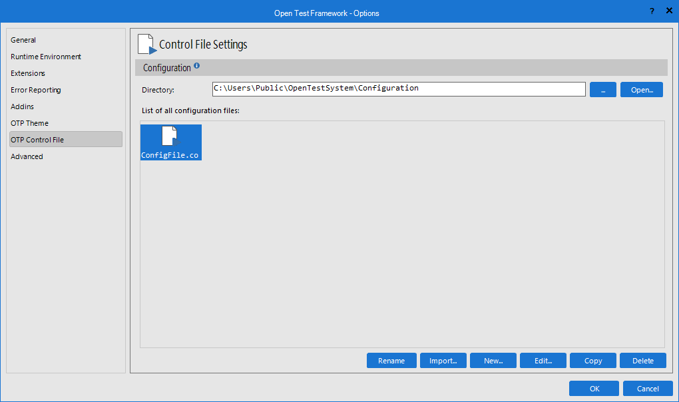Confirm settings with OK
The image size is (679, 402).
pos(593,388)
